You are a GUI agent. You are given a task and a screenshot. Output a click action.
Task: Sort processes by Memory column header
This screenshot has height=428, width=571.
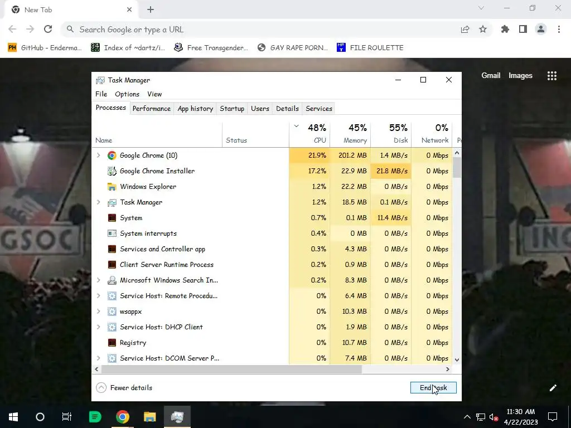click(350, 134)
